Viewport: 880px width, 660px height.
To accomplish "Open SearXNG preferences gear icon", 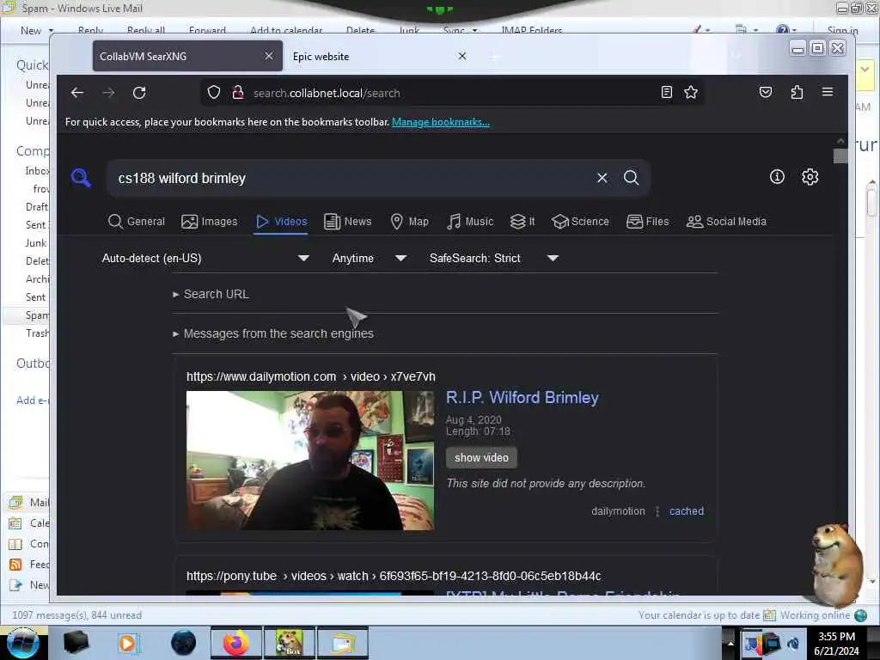I will pyautogui.click(x=810, y=177).
